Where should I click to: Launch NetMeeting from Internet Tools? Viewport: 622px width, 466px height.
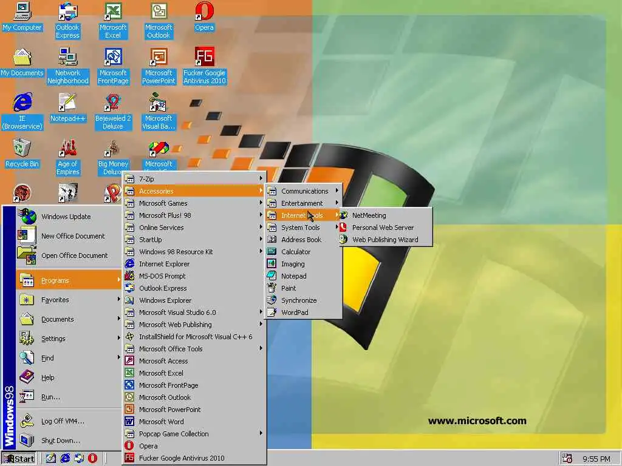385,215
